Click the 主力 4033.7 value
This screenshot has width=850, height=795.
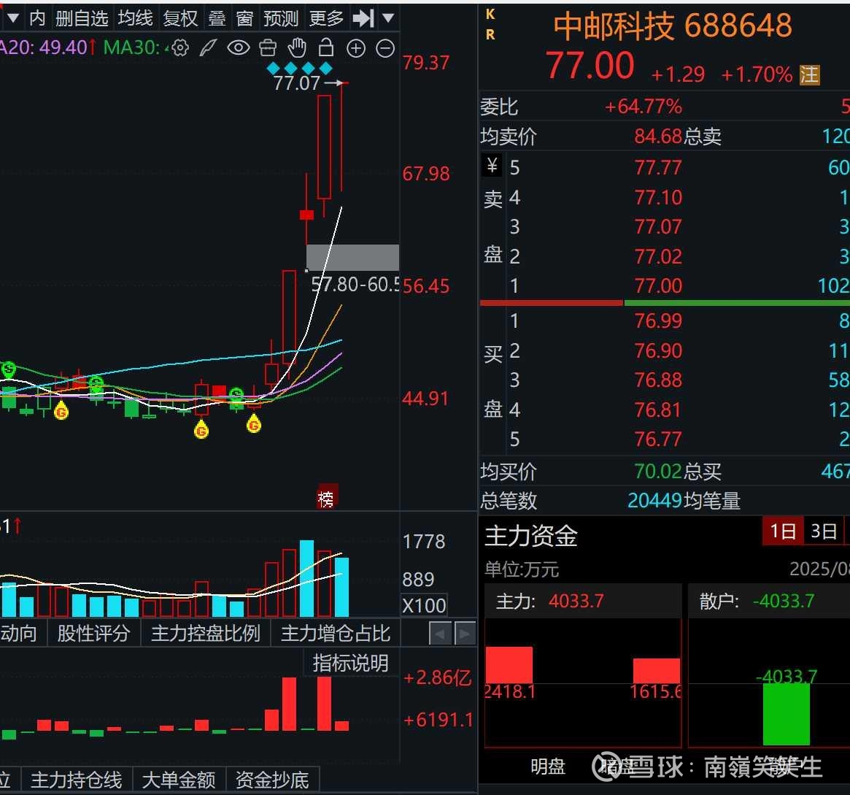[576, 601]
